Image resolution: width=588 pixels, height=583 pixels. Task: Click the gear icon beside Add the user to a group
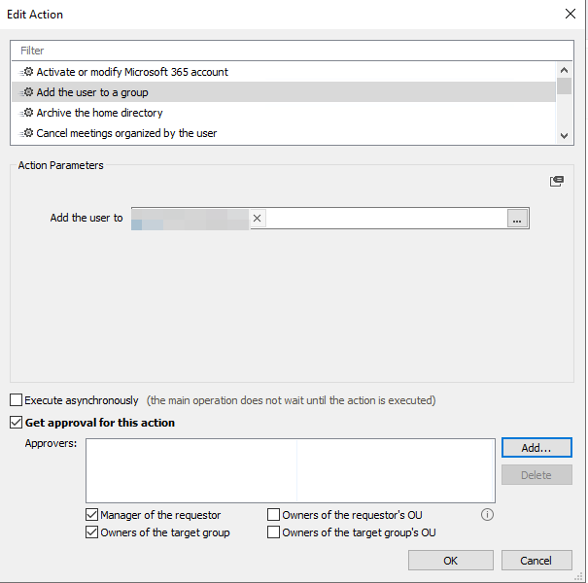[28, 92]
